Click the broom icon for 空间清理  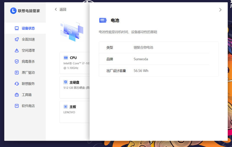tap(17, 50)
